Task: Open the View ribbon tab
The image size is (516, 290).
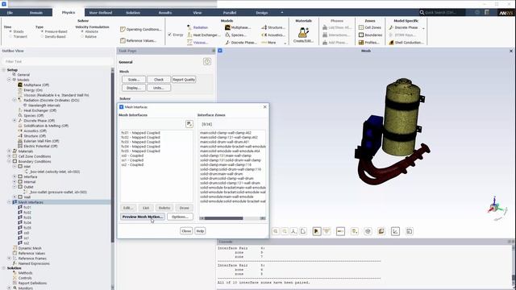Action: click(x=198, y=13)
